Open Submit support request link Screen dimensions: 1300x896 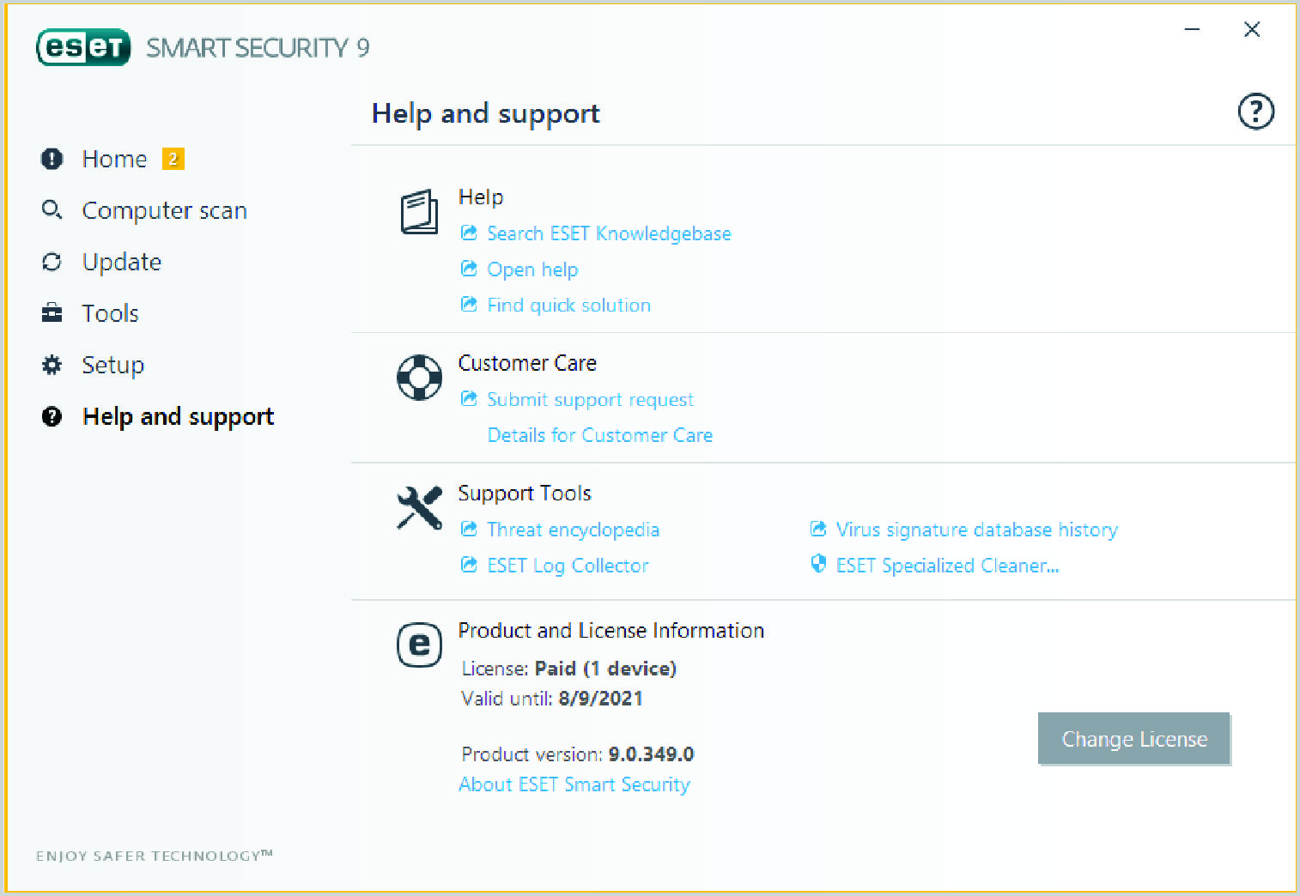click(x=590, y=400)
